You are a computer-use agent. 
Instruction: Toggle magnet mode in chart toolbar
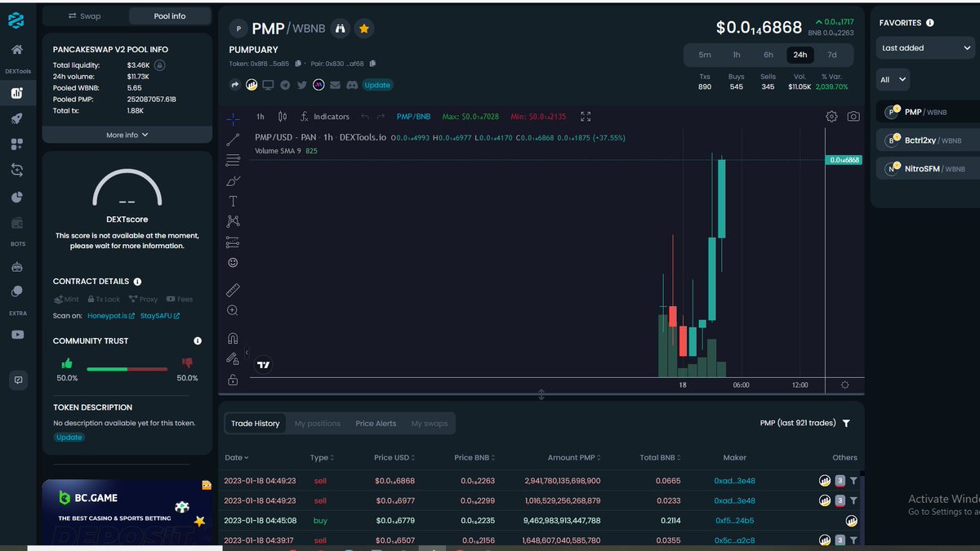pos(233,338)
